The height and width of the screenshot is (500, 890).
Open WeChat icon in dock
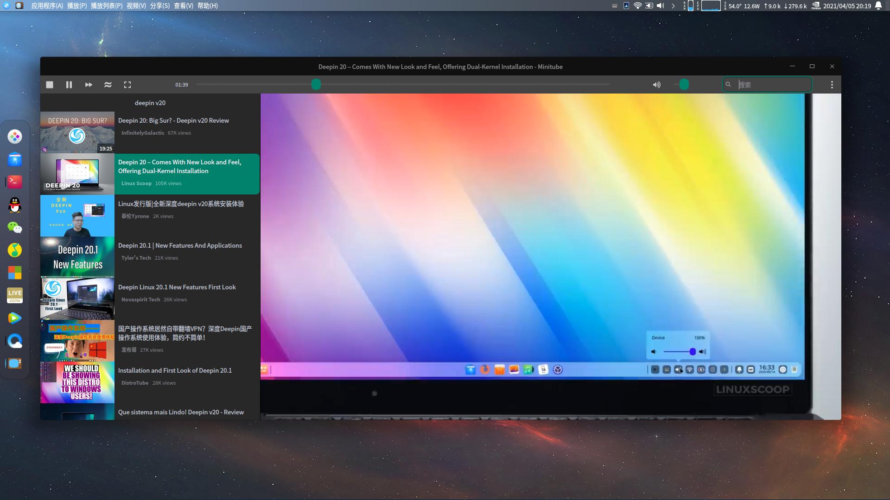(15, 227)
